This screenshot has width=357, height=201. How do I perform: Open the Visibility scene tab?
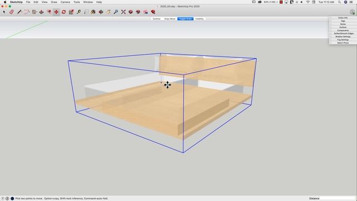[x=200, y=18]
